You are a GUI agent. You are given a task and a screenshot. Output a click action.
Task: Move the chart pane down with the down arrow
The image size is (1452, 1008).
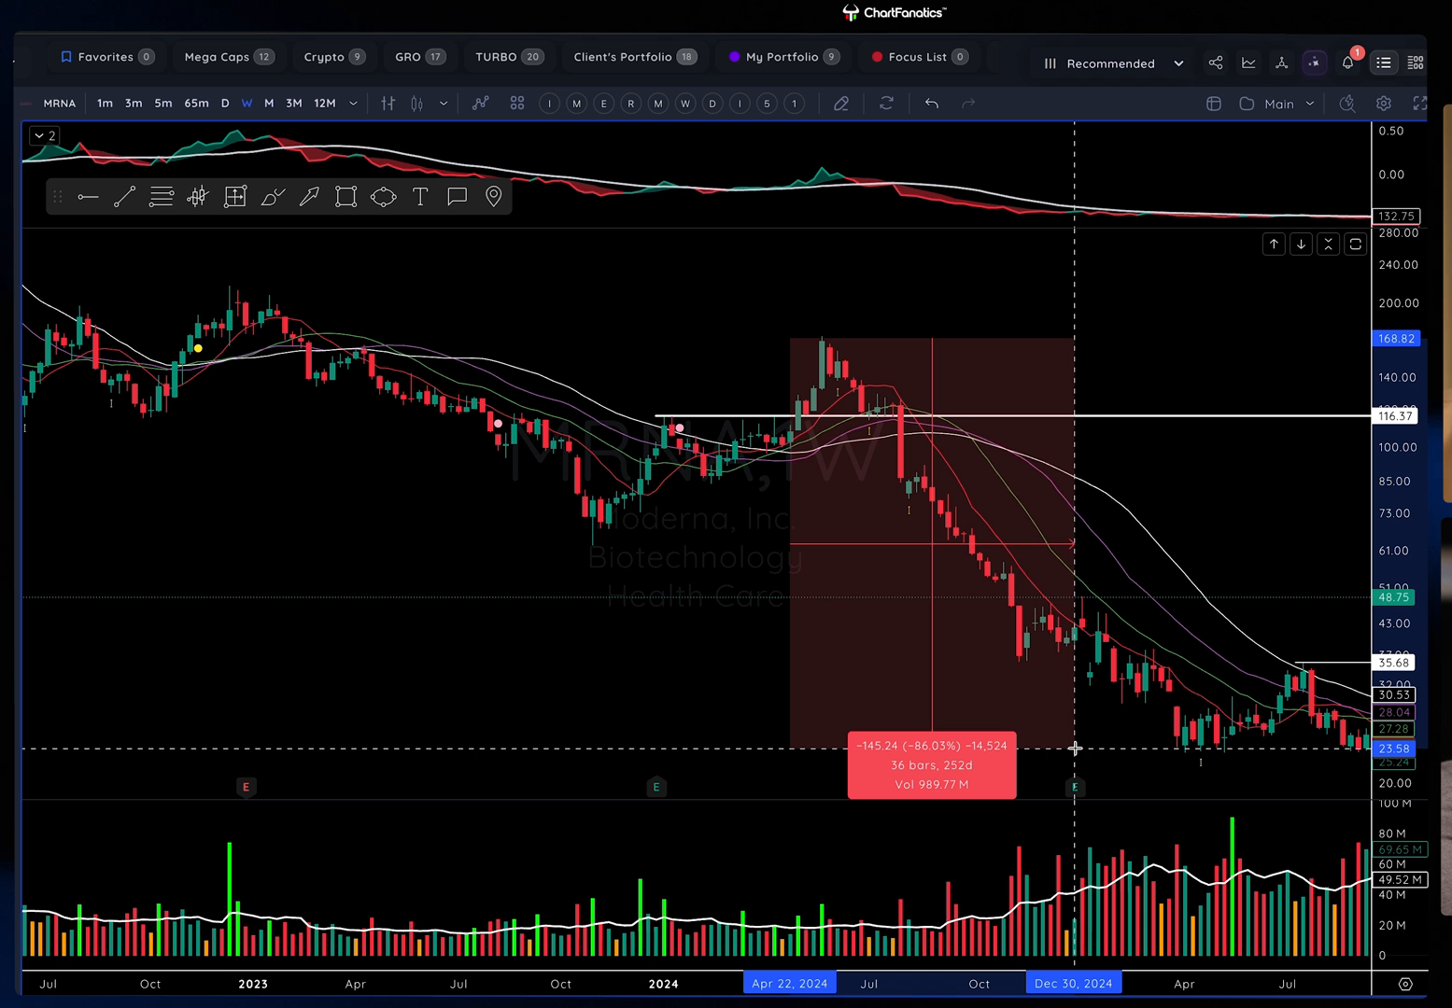[1301, 245]
